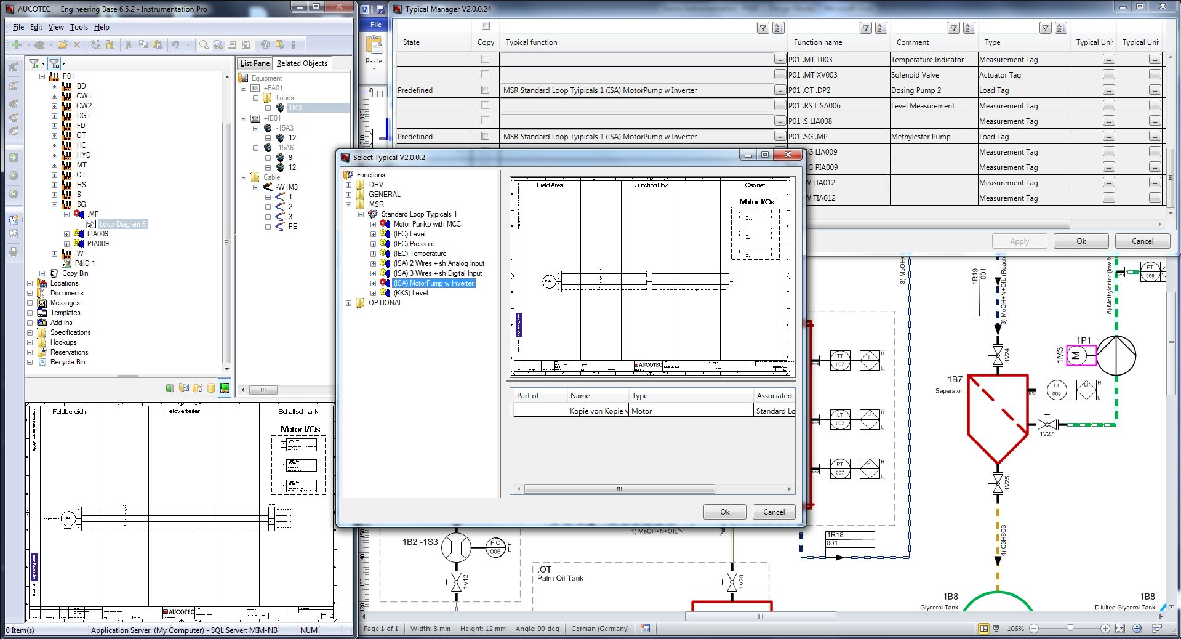The height and width of the screenshot is (639, 1181).
Task: Switch to the List Pane tab
Action: pyautogui.click(x=255, y=63)
